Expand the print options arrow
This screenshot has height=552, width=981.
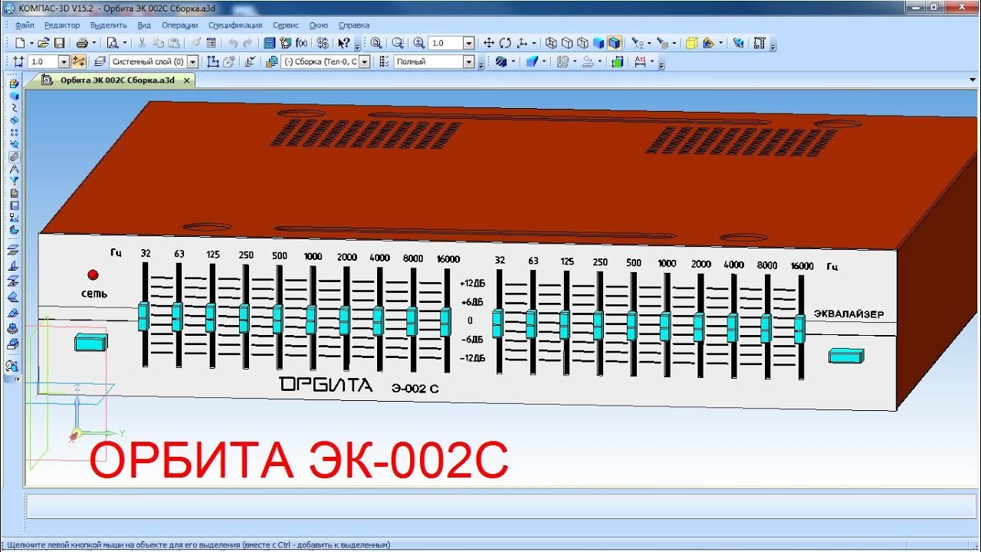(94, 43)
